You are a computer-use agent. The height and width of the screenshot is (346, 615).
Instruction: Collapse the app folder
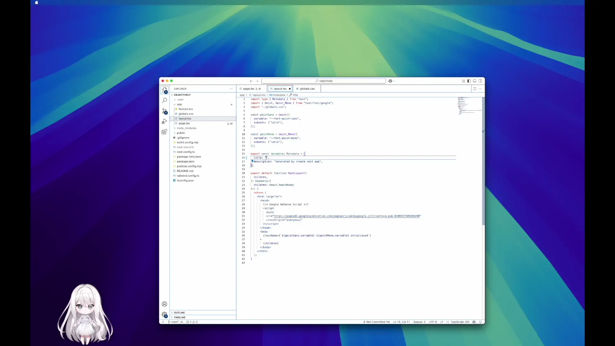click(203, 104)
